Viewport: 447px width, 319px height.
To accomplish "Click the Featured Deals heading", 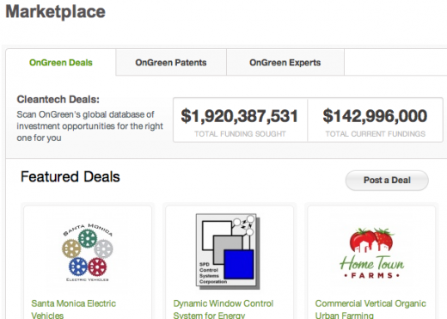I will (70, 176).
